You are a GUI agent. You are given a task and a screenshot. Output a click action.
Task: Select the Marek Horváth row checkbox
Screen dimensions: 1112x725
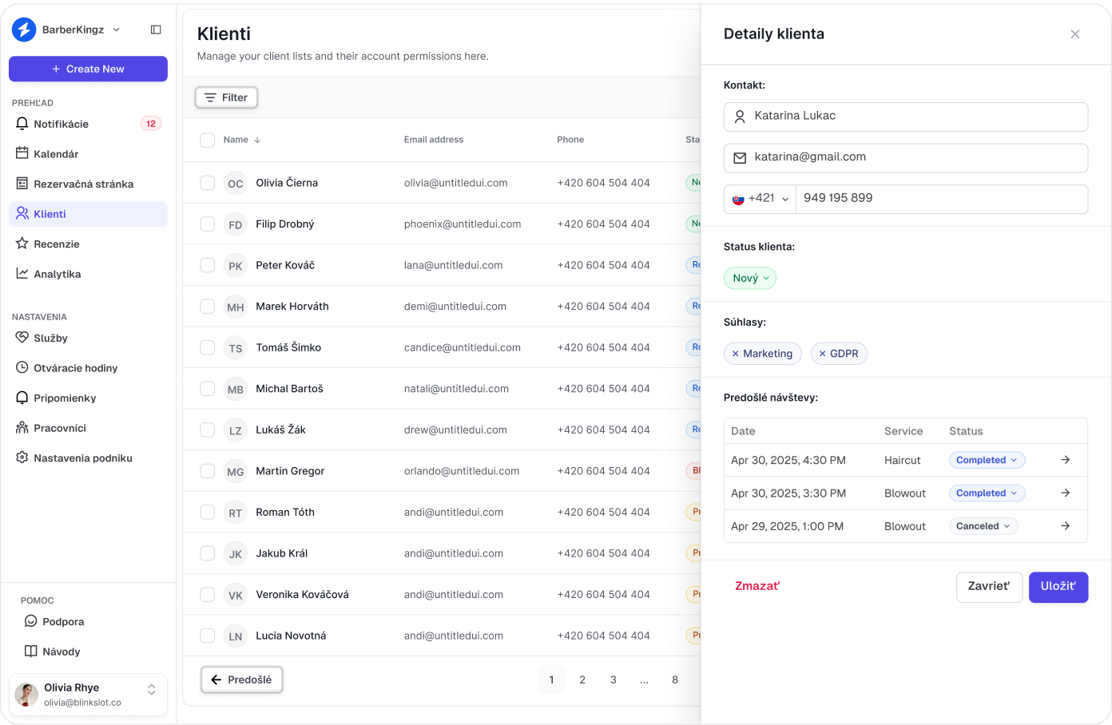coord(208,307)
